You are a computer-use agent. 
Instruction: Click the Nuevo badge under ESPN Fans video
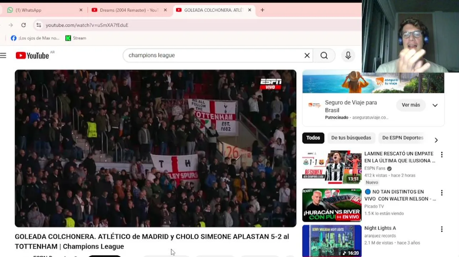point(372,182)
